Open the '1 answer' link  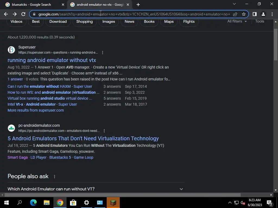point(15,79)
